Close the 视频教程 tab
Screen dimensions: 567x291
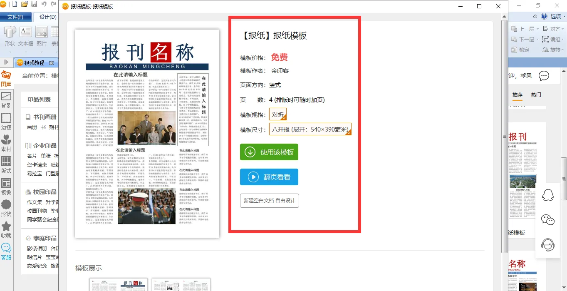pyautogui.click(x=52, y=63)
